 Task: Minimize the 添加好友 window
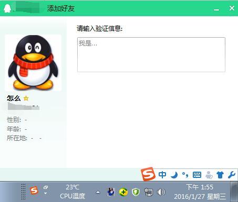pos(216,10)
